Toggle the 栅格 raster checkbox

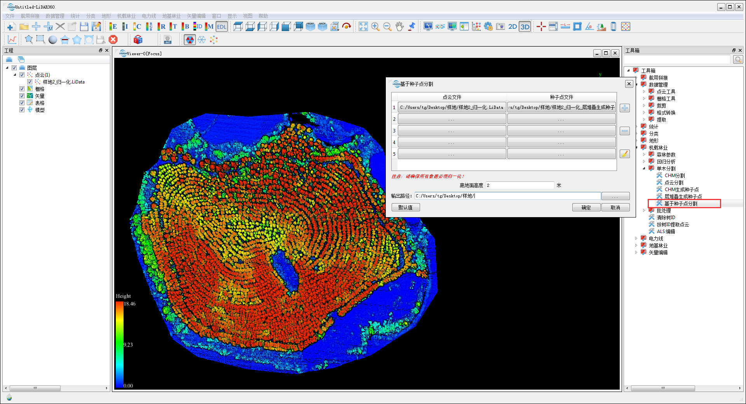tap(22, 89)
